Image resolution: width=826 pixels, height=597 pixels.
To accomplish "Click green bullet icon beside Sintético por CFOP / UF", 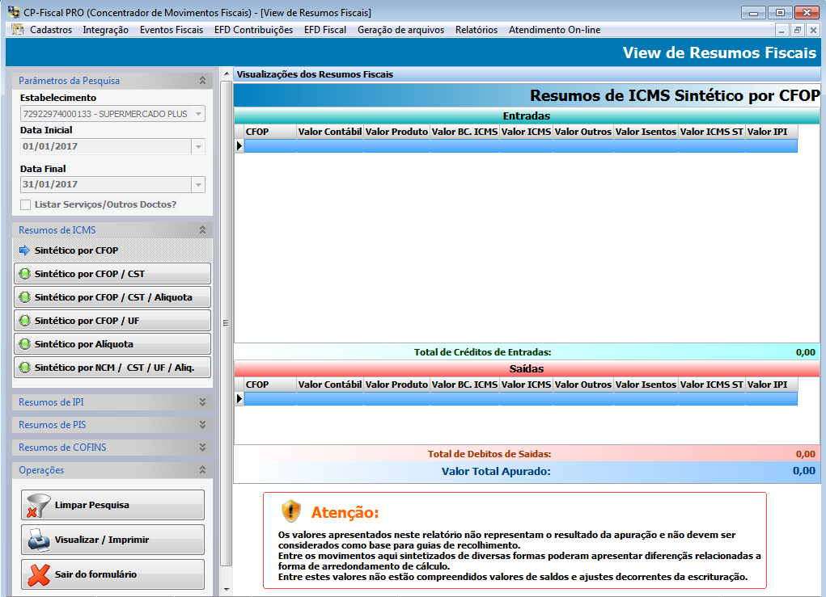I will [x=25, y=321].
